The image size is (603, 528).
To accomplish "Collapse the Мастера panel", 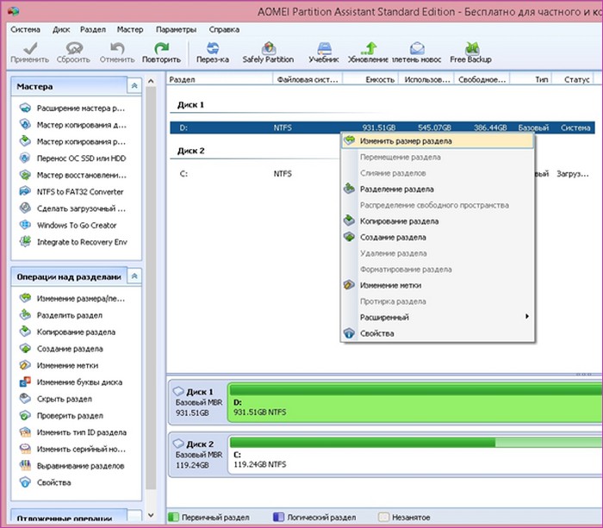I will [134, 87].
